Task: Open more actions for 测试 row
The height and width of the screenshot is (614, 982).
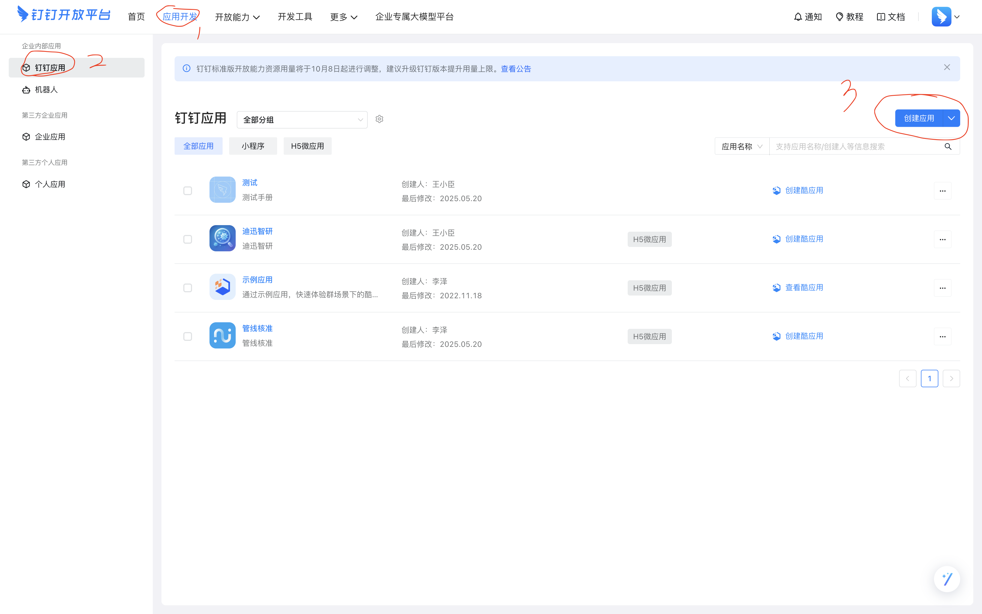Action: point(943,191)
